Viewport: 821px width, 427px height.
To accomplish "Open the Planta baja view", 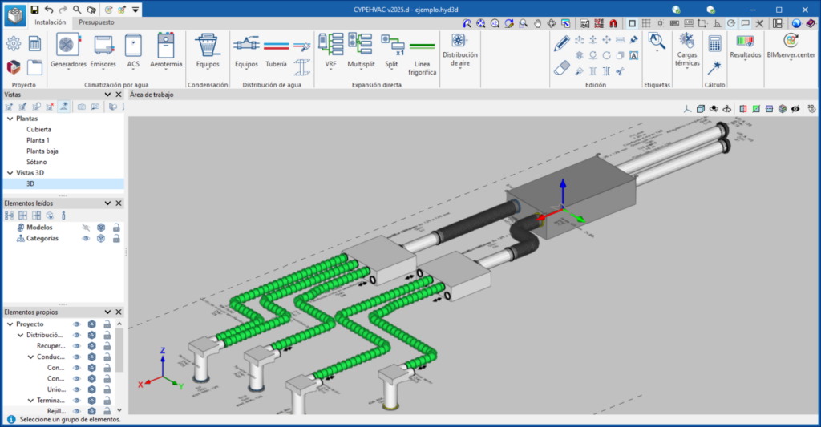I will [x=42, y=151].
